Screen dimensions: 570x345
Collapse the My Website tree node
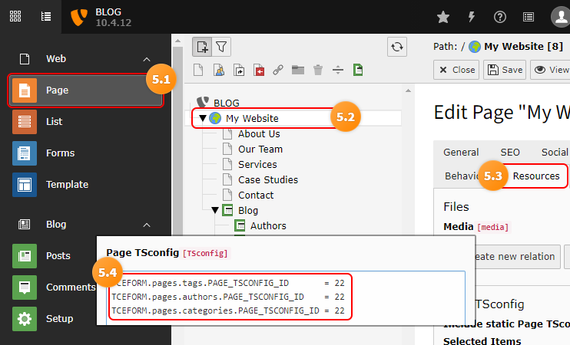(x=203, y=118)
